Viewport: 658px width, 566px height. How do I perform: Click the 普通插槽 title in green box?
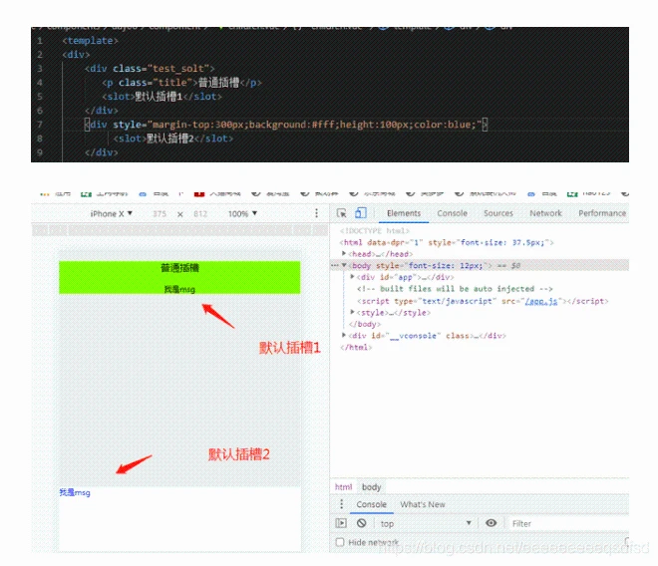[179, 268]
